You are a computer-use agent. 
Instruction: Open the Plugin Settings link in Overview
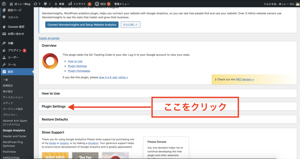pos(77,66)
